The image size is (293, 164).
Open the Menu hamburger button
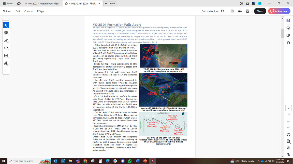point(7,4)
